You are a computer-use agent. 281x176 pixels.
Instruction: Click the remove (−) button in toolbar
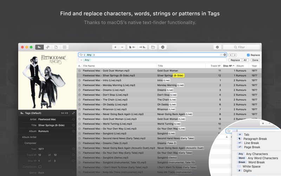[122, 47]
